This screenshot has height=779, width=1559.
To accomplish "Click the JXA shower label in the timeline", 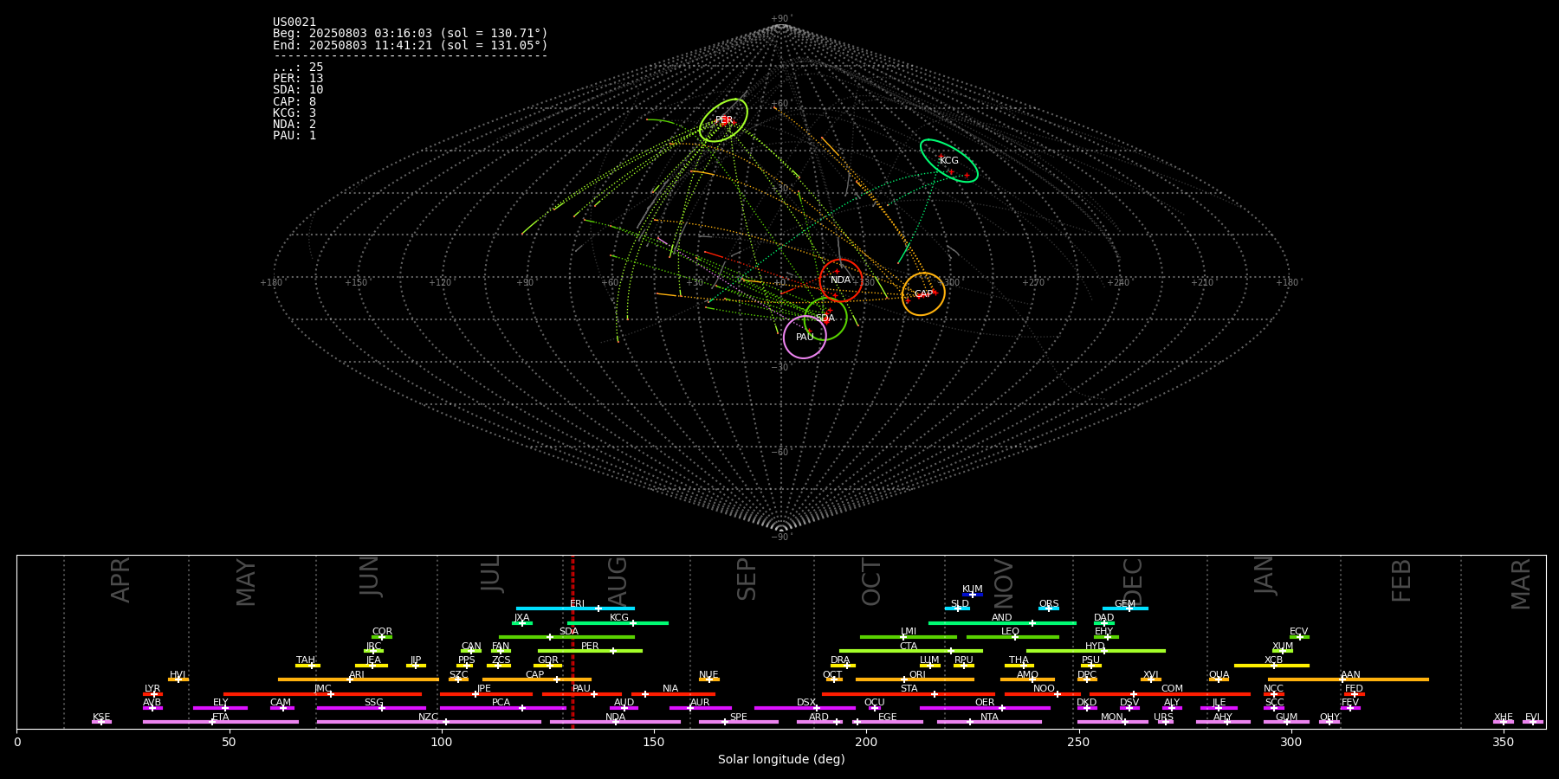I will pyautogui.click(x=521, y=618).
